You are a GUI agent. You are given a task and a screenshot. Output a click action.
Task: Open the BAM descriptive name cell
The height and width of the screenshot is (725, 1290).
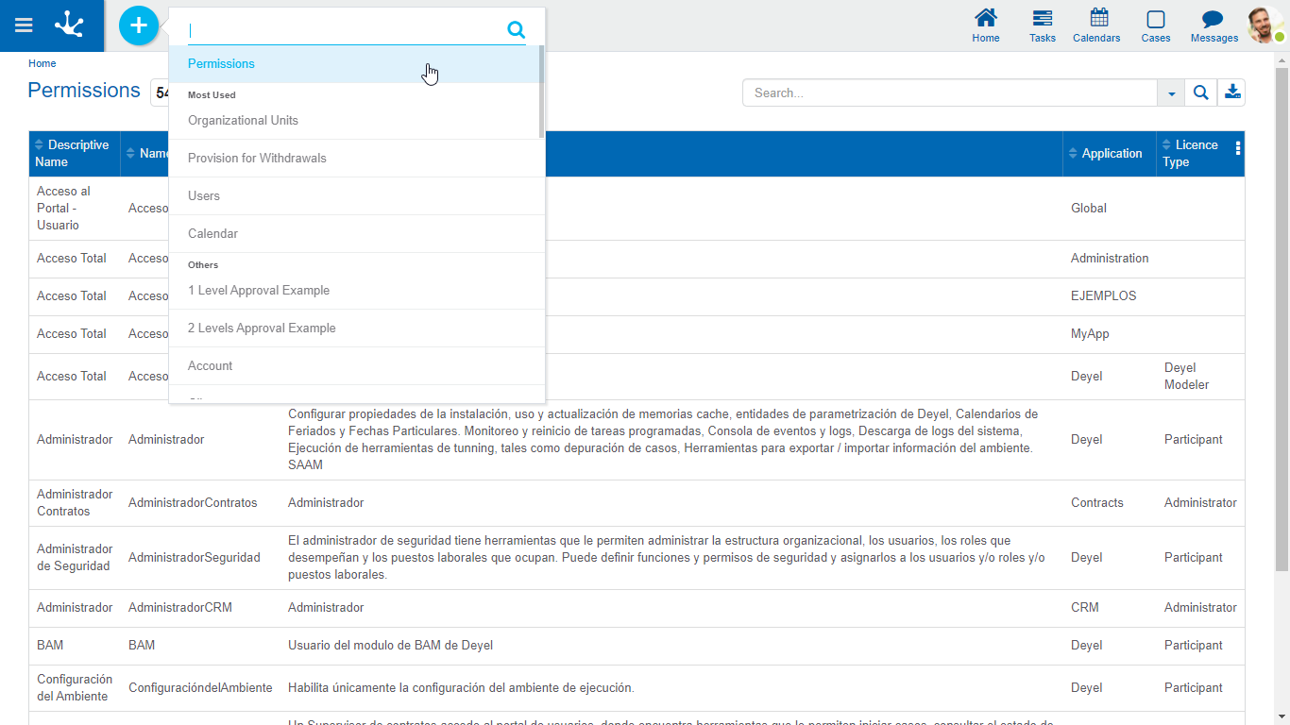[x=50, y=646]
